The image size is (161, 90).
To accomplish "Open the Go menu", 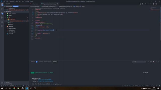I will click(x=20, y=1).
